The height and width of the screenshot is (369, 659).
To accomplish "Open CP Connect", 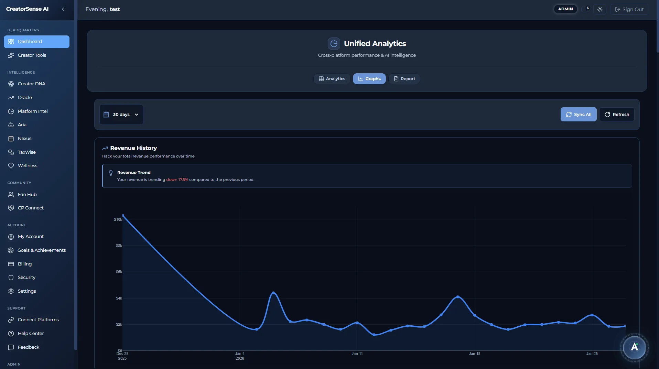I will [x=30, y=208].
